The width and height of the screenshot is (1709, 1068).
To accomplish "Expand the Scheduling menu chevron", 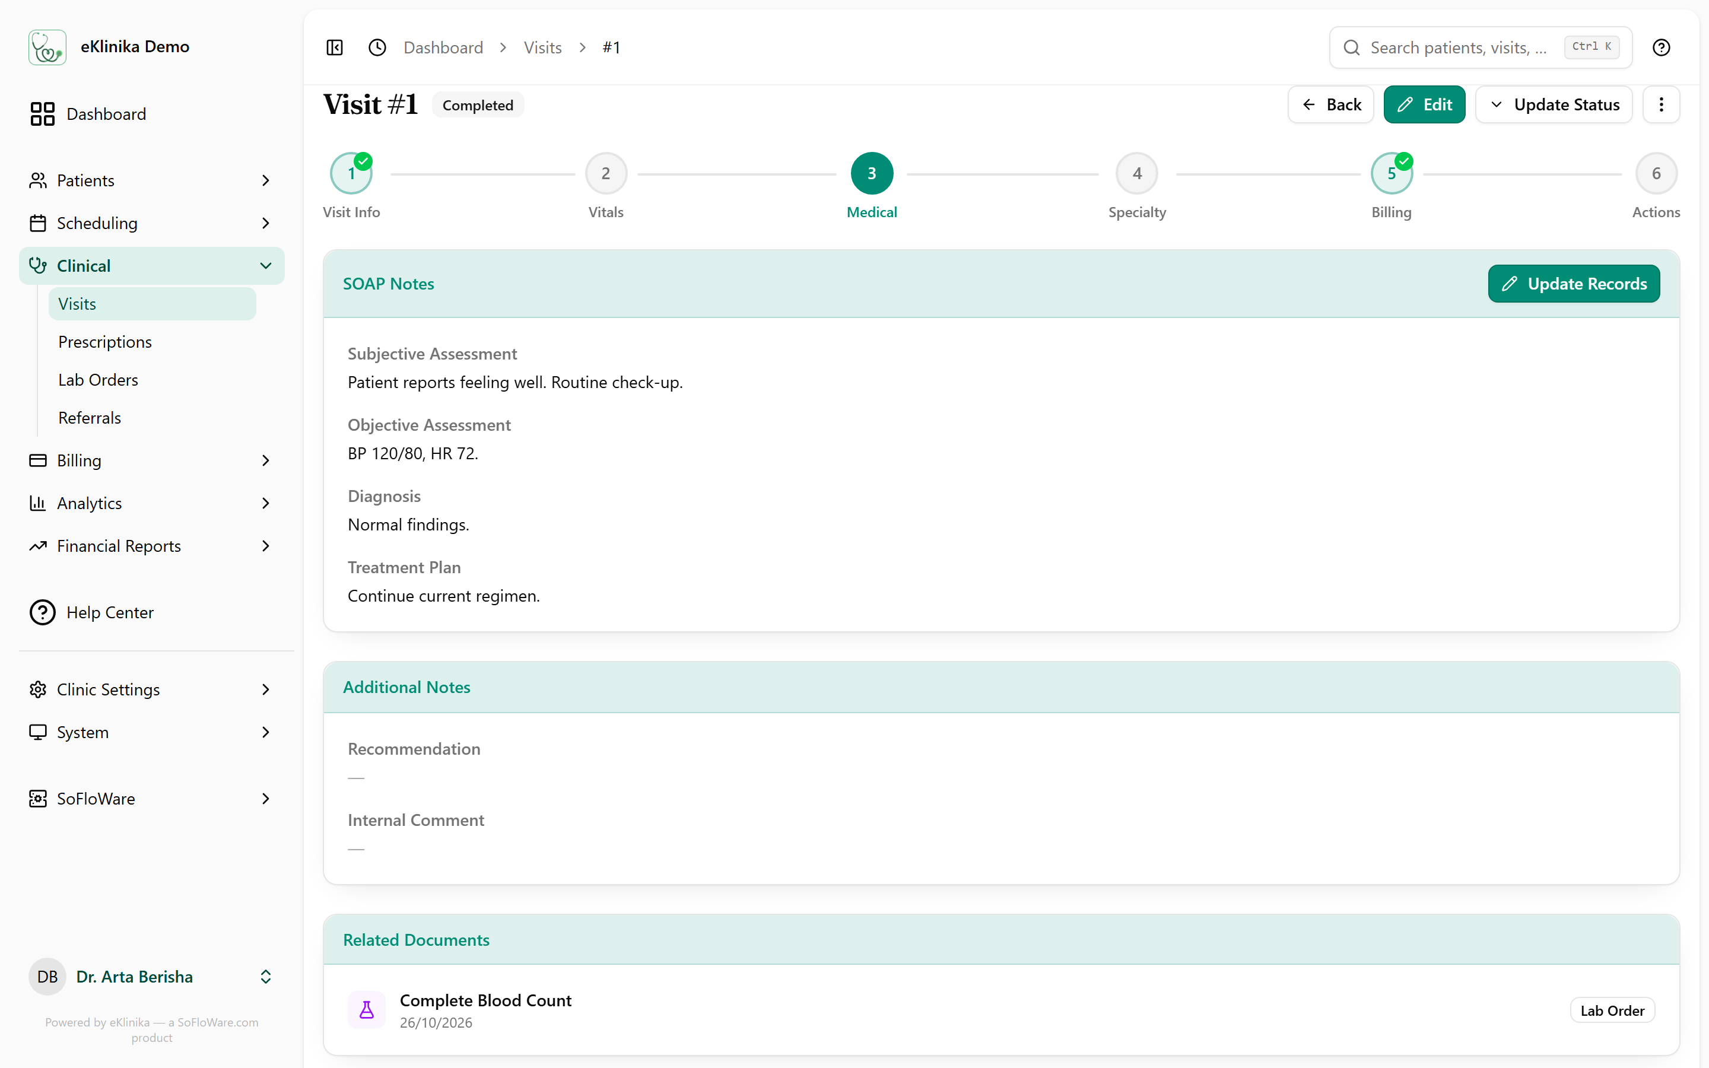I will coord(265,223).
